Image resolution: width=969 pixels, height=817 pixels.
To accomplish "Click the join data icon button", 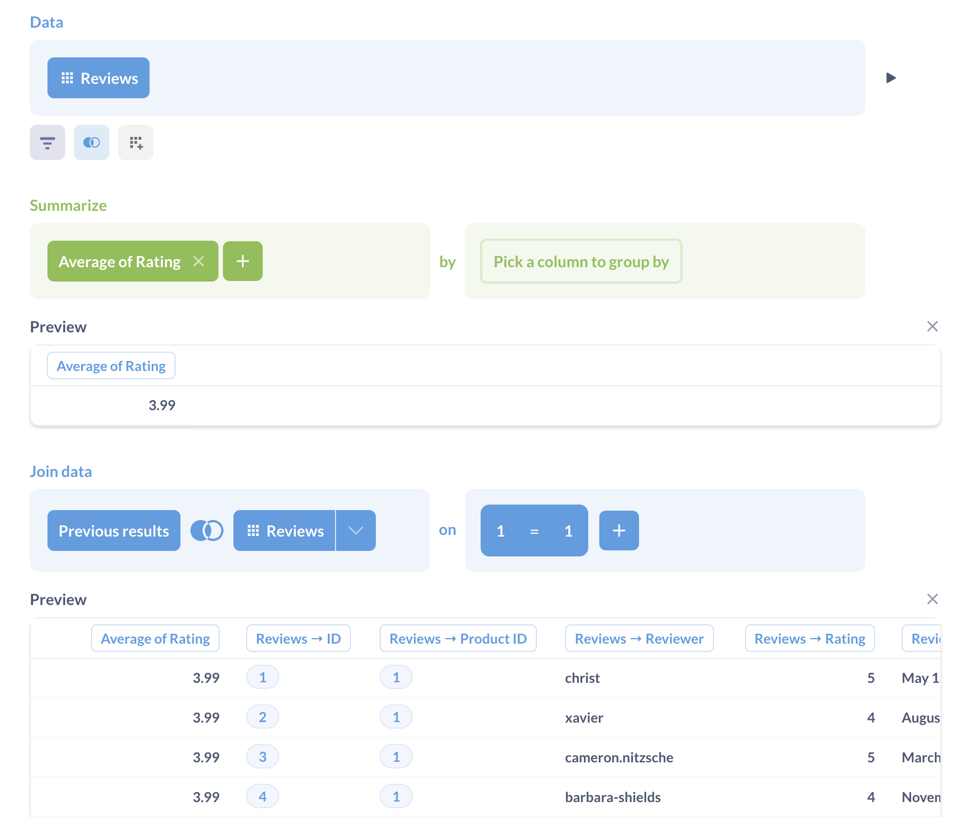I will [x=92, y=142].
